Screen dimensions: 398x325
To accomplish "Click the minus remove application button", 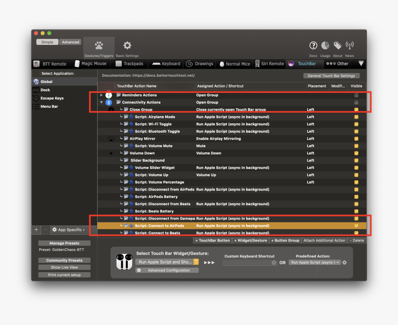I will pos(46,230).
